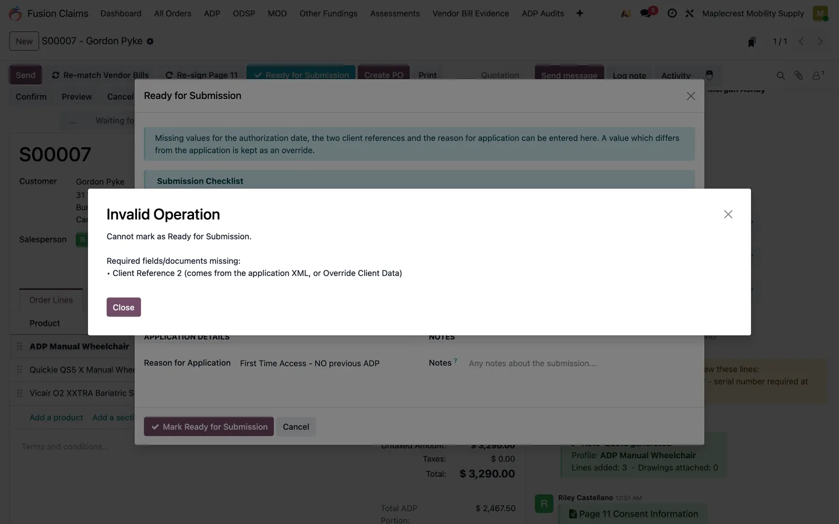Click Mark Ready for Submission button

(x=209, y=427)
